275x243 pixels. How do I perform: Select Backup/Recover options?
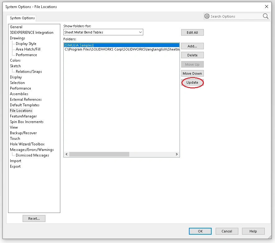(23, 133)
